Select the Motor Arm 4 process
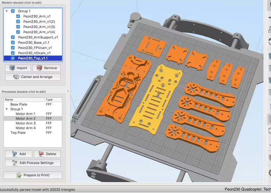The height and width of the screenshot is (194, 271). pyautogui.click(x=26, y=128)
